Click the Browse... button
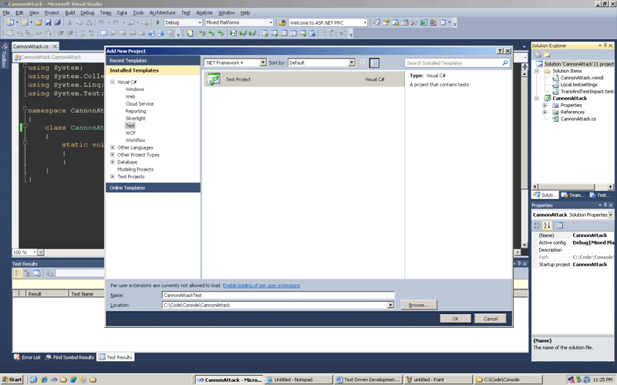The width and height of the screenshot is (617, 385). [x=419, y=305]
